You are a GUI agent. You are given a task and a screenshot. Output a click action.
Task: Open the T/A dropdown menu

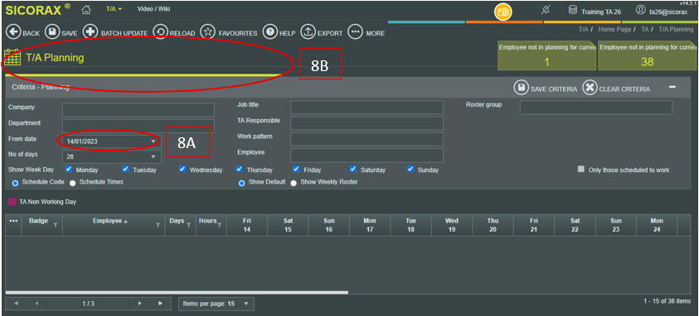click(114, 9)
